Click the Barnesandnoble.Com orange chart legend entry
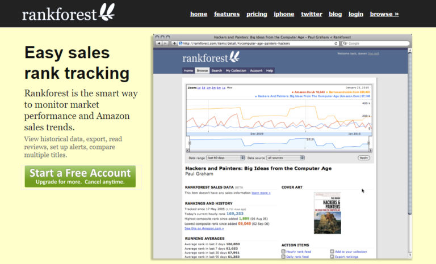 (348, 92)
